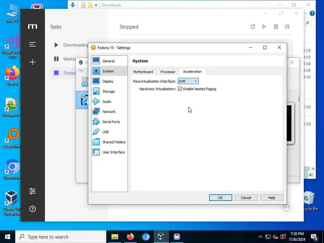Screen dimensions: 324x243
Task: Open Storage settings category
Action: 109,91
